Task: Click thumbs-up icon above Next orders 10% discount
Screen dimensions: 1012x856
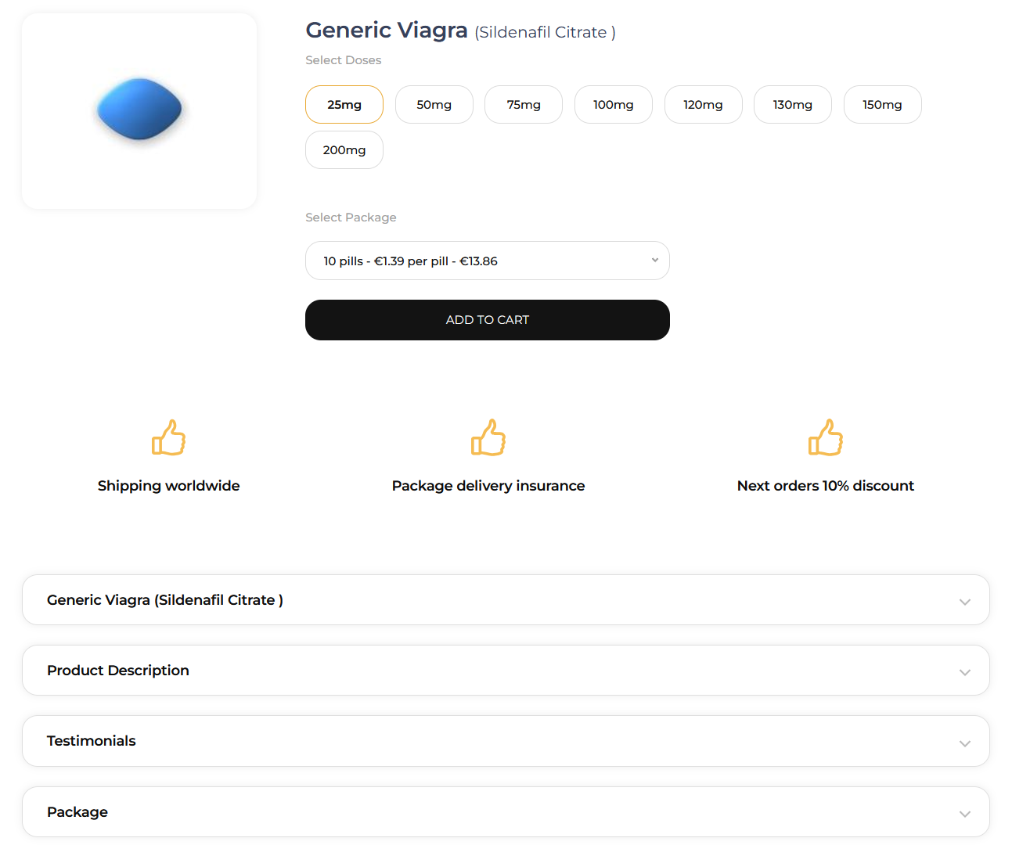Action: pyautogui.click(x=826, y=437)
